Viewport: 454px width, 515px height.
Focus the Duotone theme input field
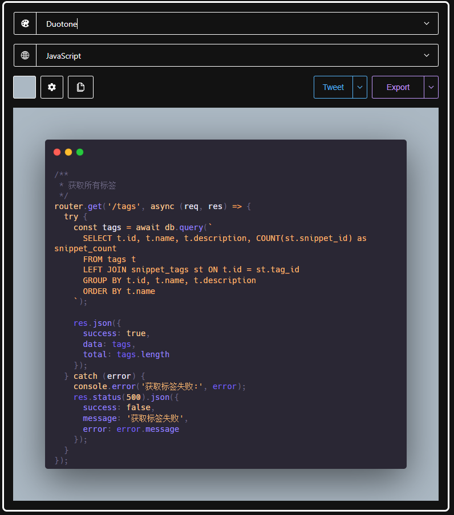[x=230, y=23]
